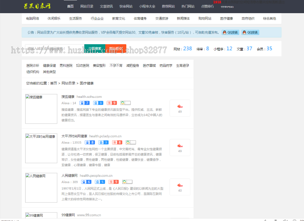Like 人民健康网 using its HOT flame icon
The image size is (304, 221).
coord(180,185)
